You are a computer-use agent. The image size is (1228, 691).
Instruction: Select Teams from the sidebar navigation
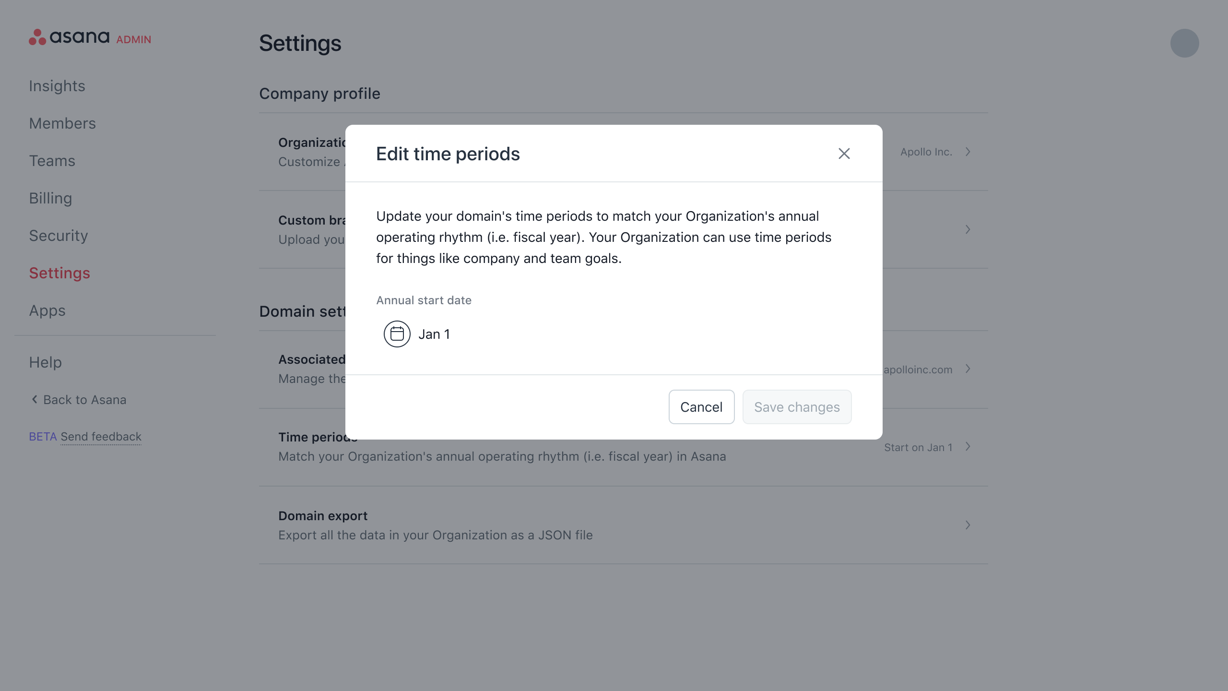point(51,160)
